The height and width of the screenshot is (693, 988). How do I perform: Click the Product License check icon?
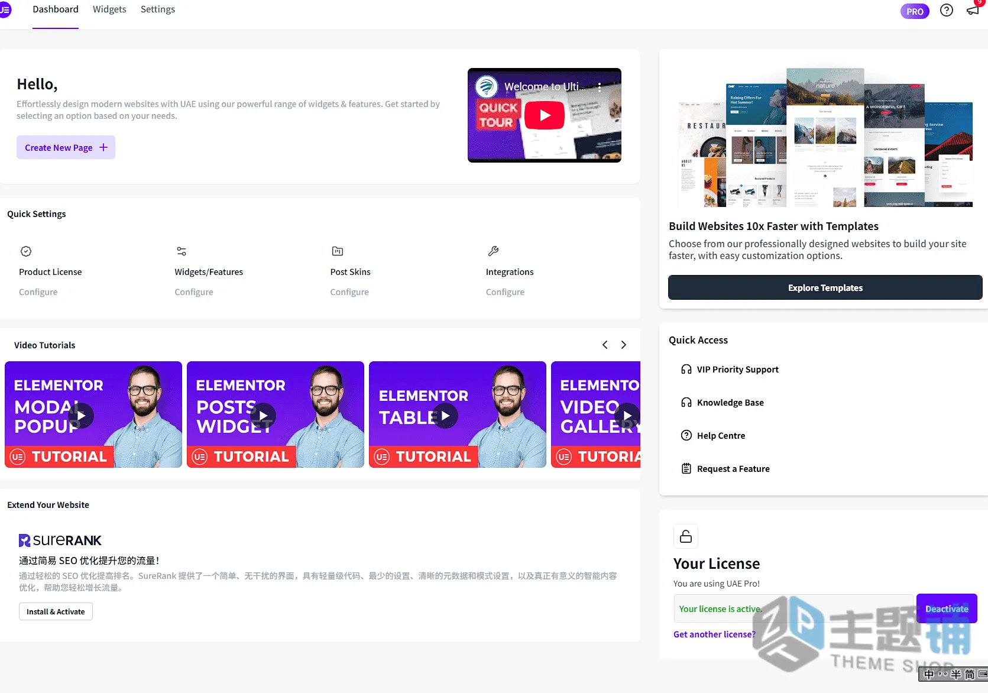click(26, 251)
